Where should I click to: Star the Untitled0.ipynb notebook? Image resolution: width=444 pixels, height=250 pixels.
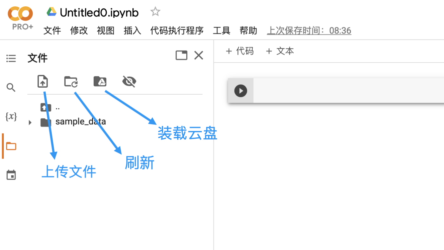(x=155, y=11)
